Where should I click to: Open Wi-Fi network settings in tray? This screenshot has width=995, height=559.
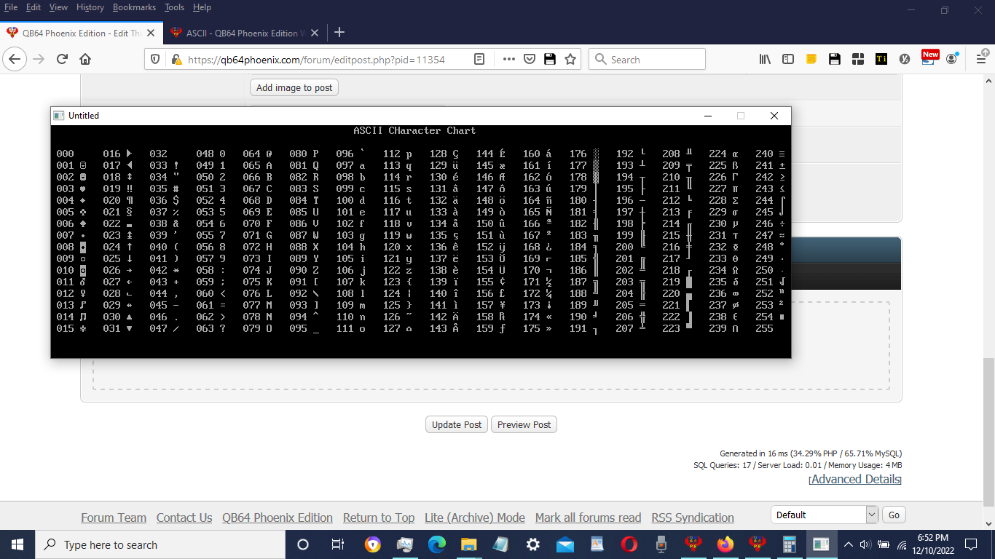pyautogui.click(x=902, y=544)
